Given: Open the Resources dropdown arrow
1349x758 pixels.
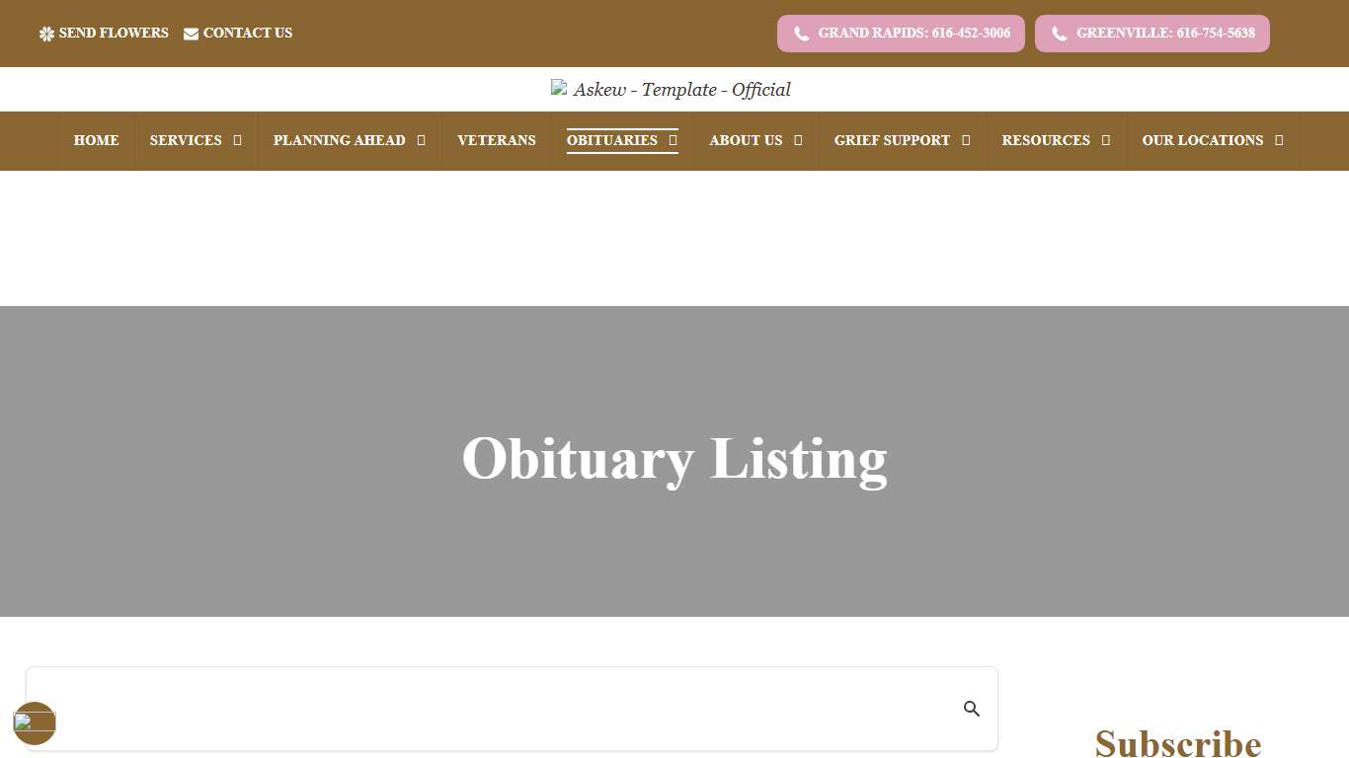Looking at the screenshot, I should pyautogui.click(x=1105, y=140).
